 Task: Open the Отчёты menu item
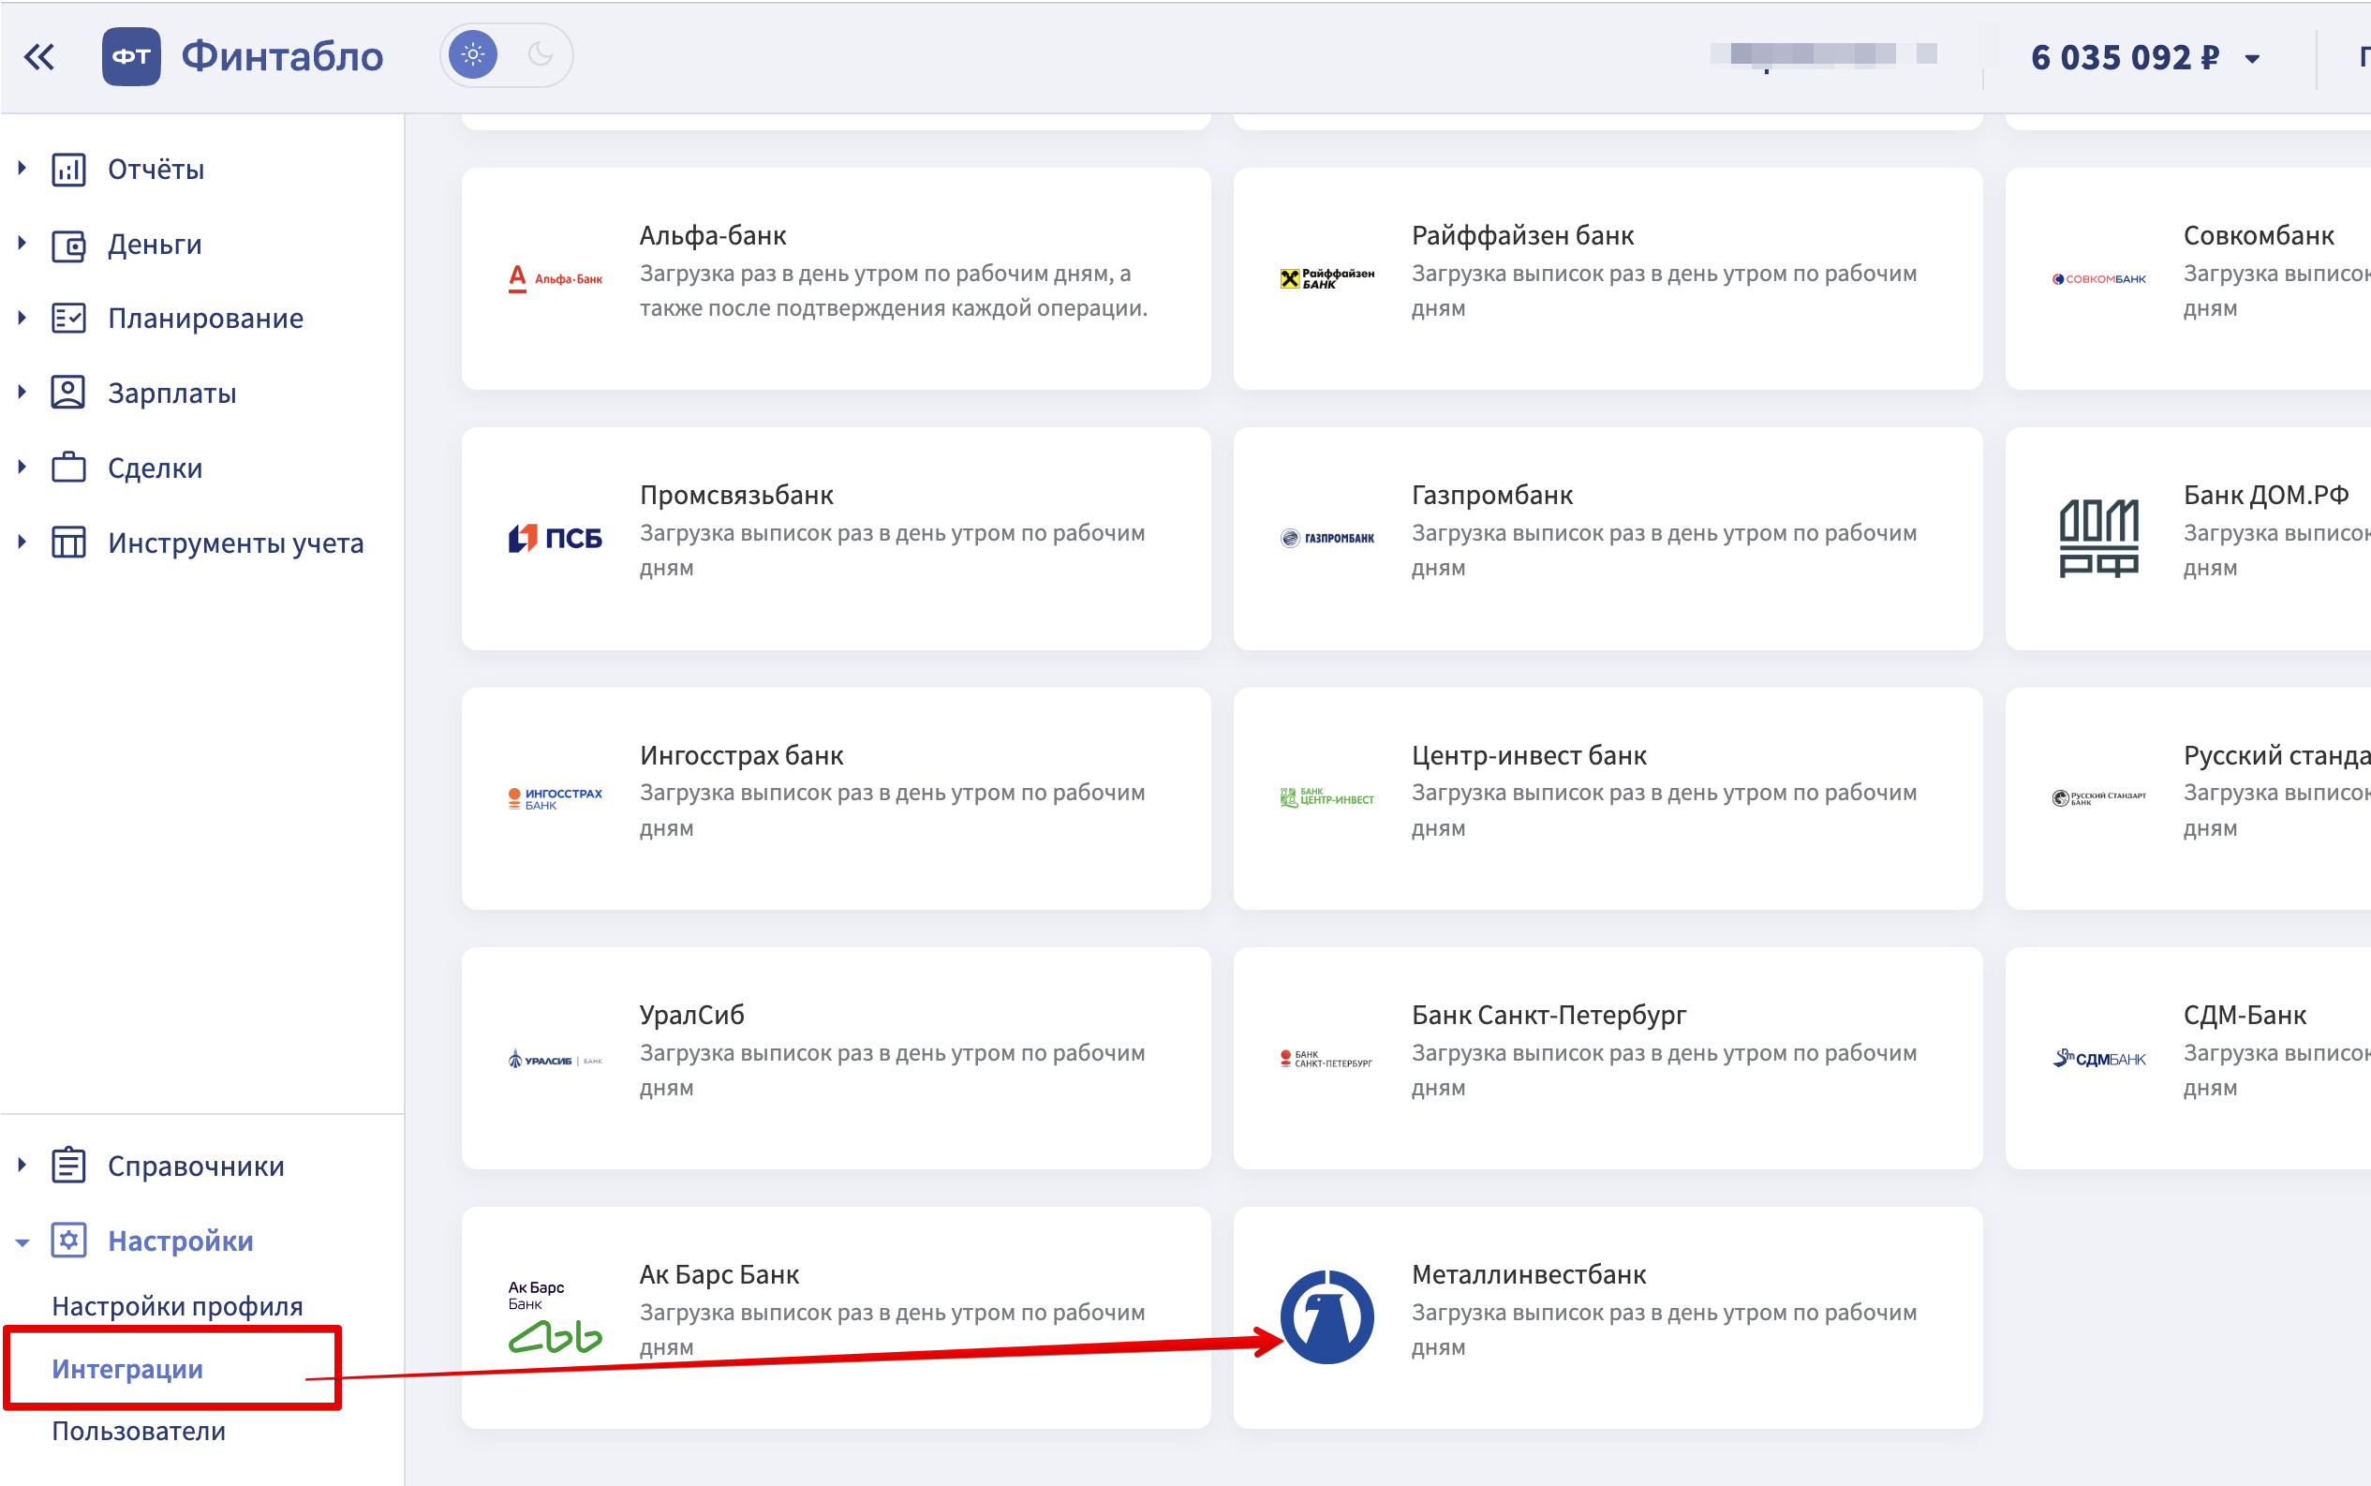point(156,170)
